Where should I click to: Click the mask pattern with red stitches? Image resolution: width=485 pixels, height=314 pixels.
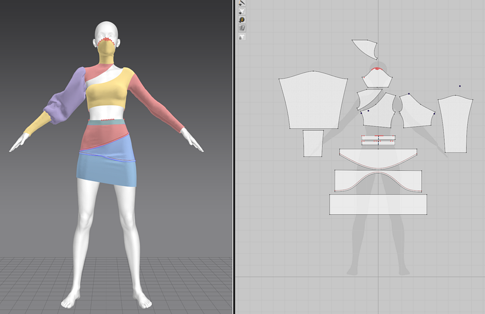coord(377,78)
